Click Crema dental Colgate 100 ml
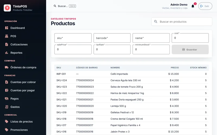This screenshot has height=135, width=217. (x=127, y=119)
